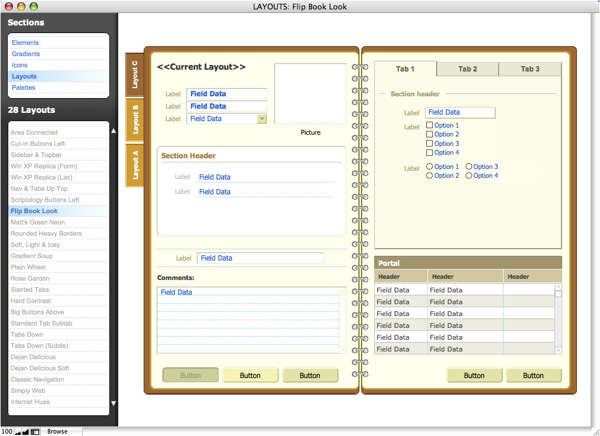
Task: Select the Win XP Replica (List) layout
Action: [x=59, y=177]
